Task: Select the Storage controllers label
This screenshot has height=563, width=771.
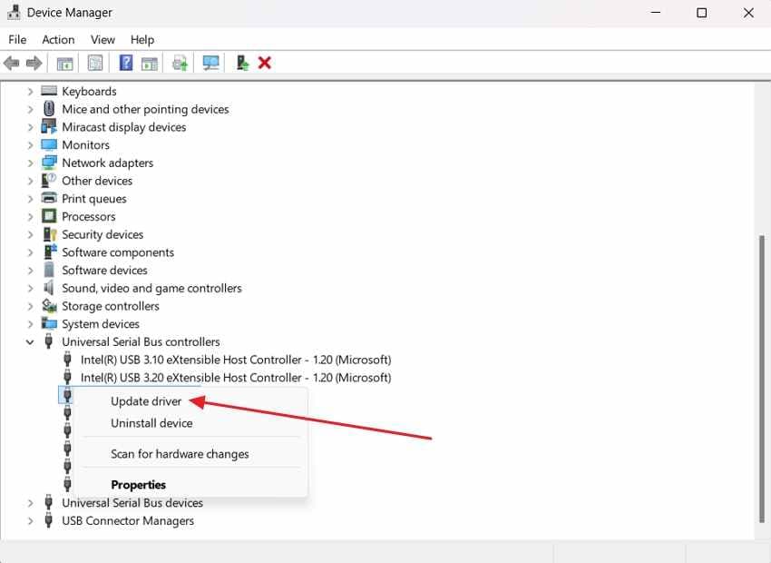Action: (111, 306)
